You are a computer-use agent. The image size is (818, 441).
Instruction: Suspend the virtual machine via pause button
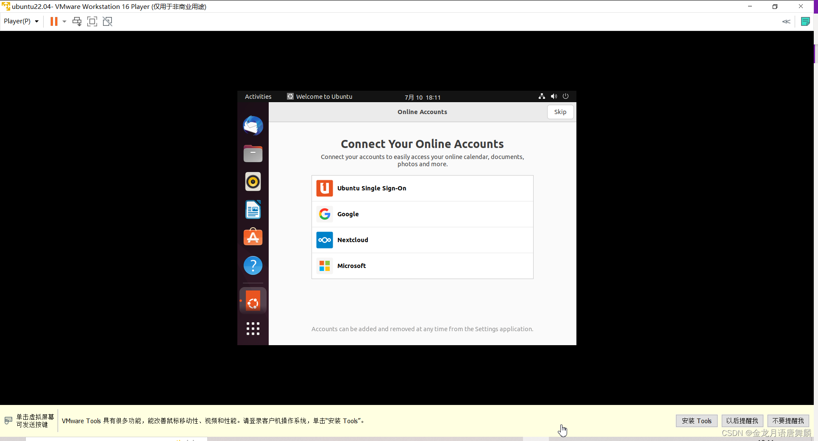coord(54,21)
